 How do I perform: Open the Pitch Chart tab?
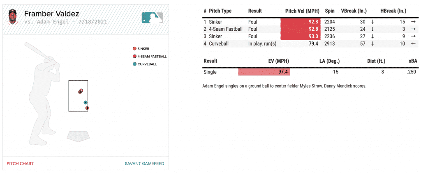point(20,164)
